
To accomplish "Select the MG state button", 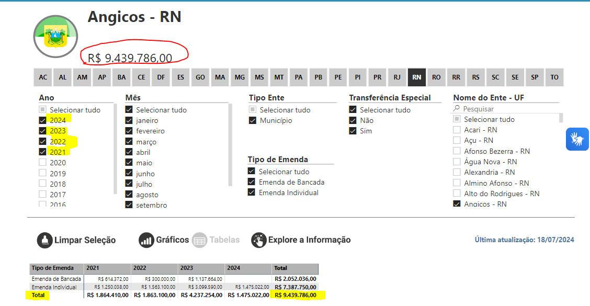I will 240,77.
